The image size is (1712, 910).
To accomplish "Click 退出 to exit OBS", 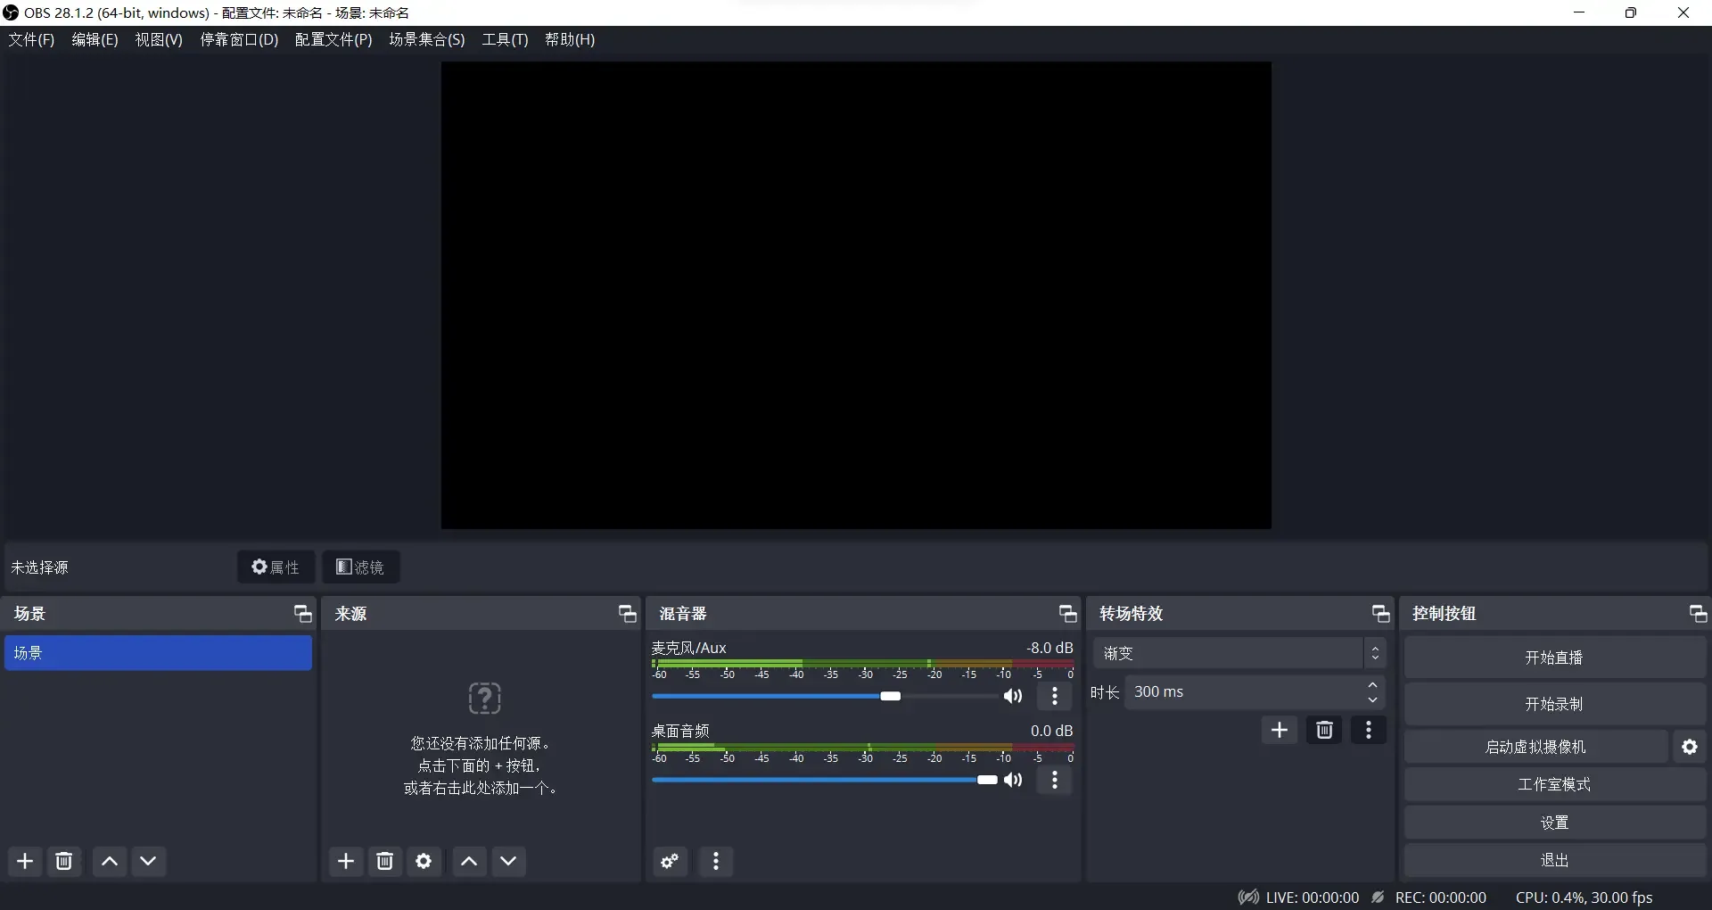I will pos(1554,860).
